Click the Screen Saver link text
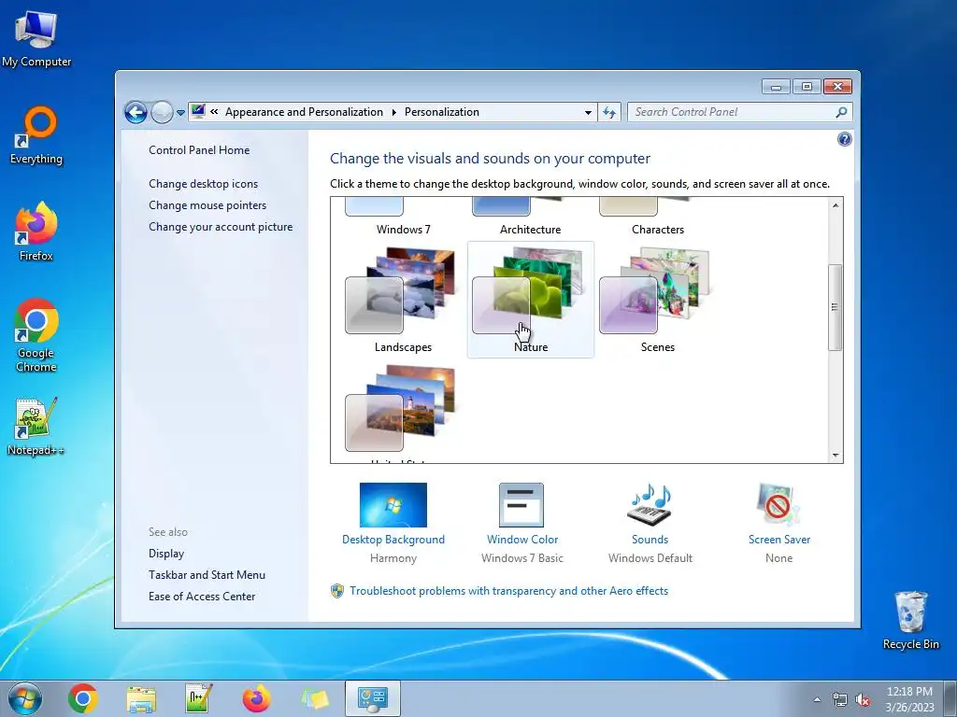 779,540
